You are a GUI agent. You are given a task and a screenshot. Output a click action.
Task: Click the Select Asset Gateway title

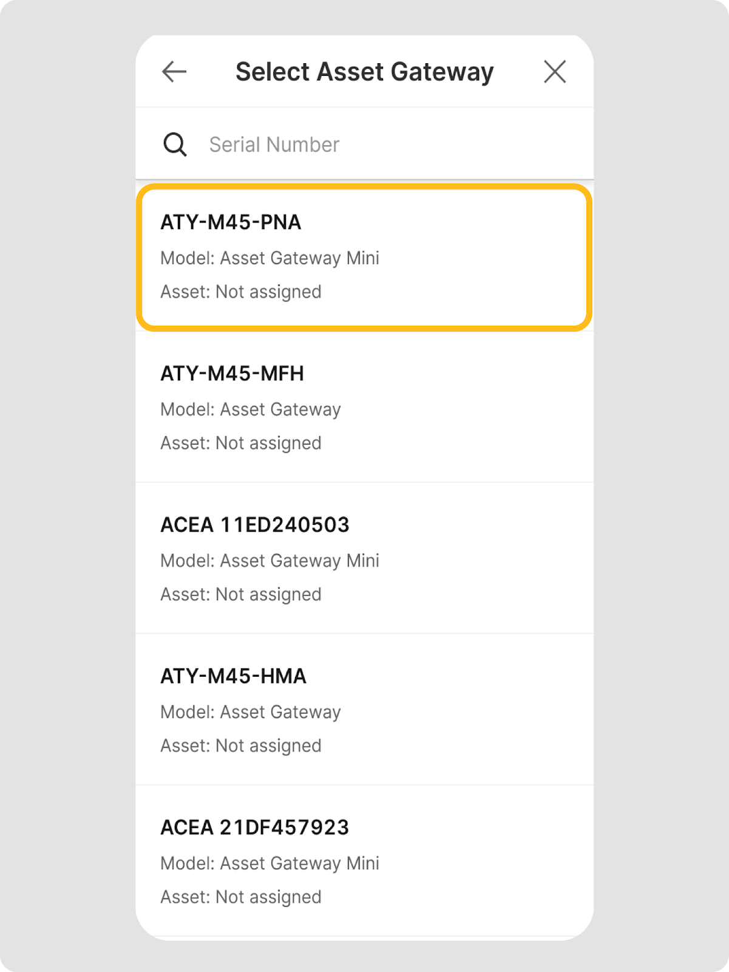click(364, 72)
